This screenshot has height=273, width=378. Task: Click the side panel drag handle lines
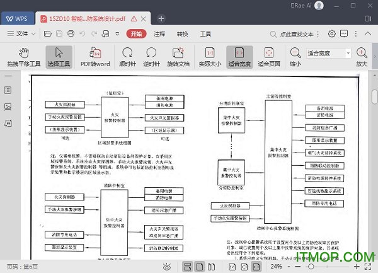(8, 76)
